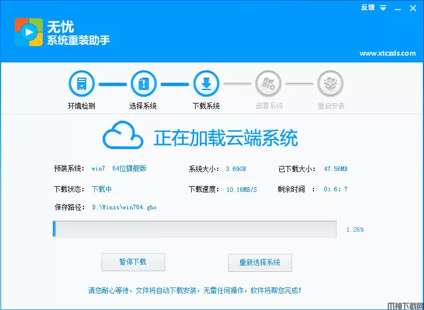Select the greyed 部署系统 step icon
The height and width of the screenshot is (310, 424).
click(268, 84)
